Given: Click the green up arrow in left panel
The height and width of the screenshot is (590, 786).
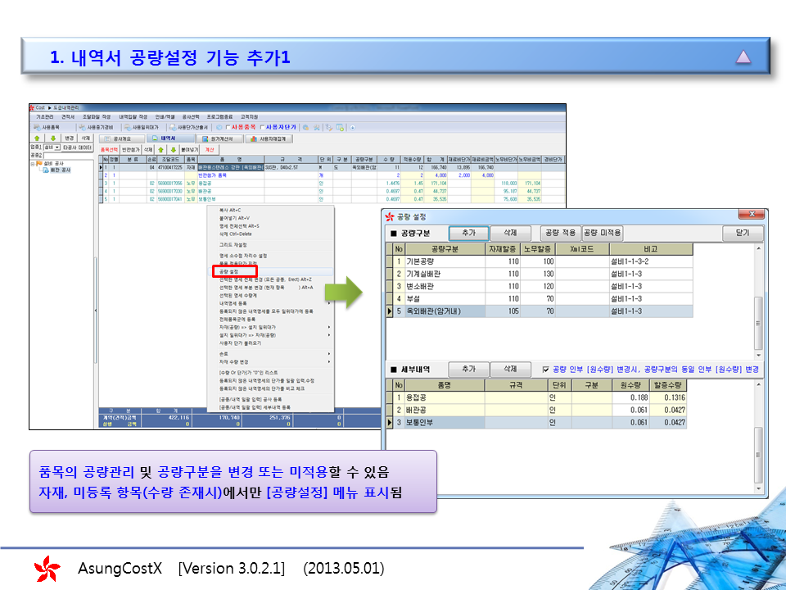Looking at the screenshot, I should click(x=38, y=138).
